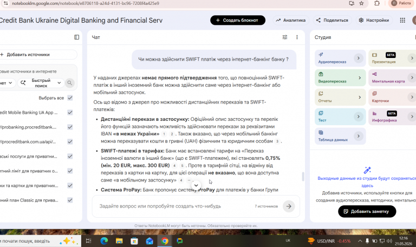Click the Windows taskbar search box
Image resolution: width=416 pixels, height=247 pixels.
point(41,241)
